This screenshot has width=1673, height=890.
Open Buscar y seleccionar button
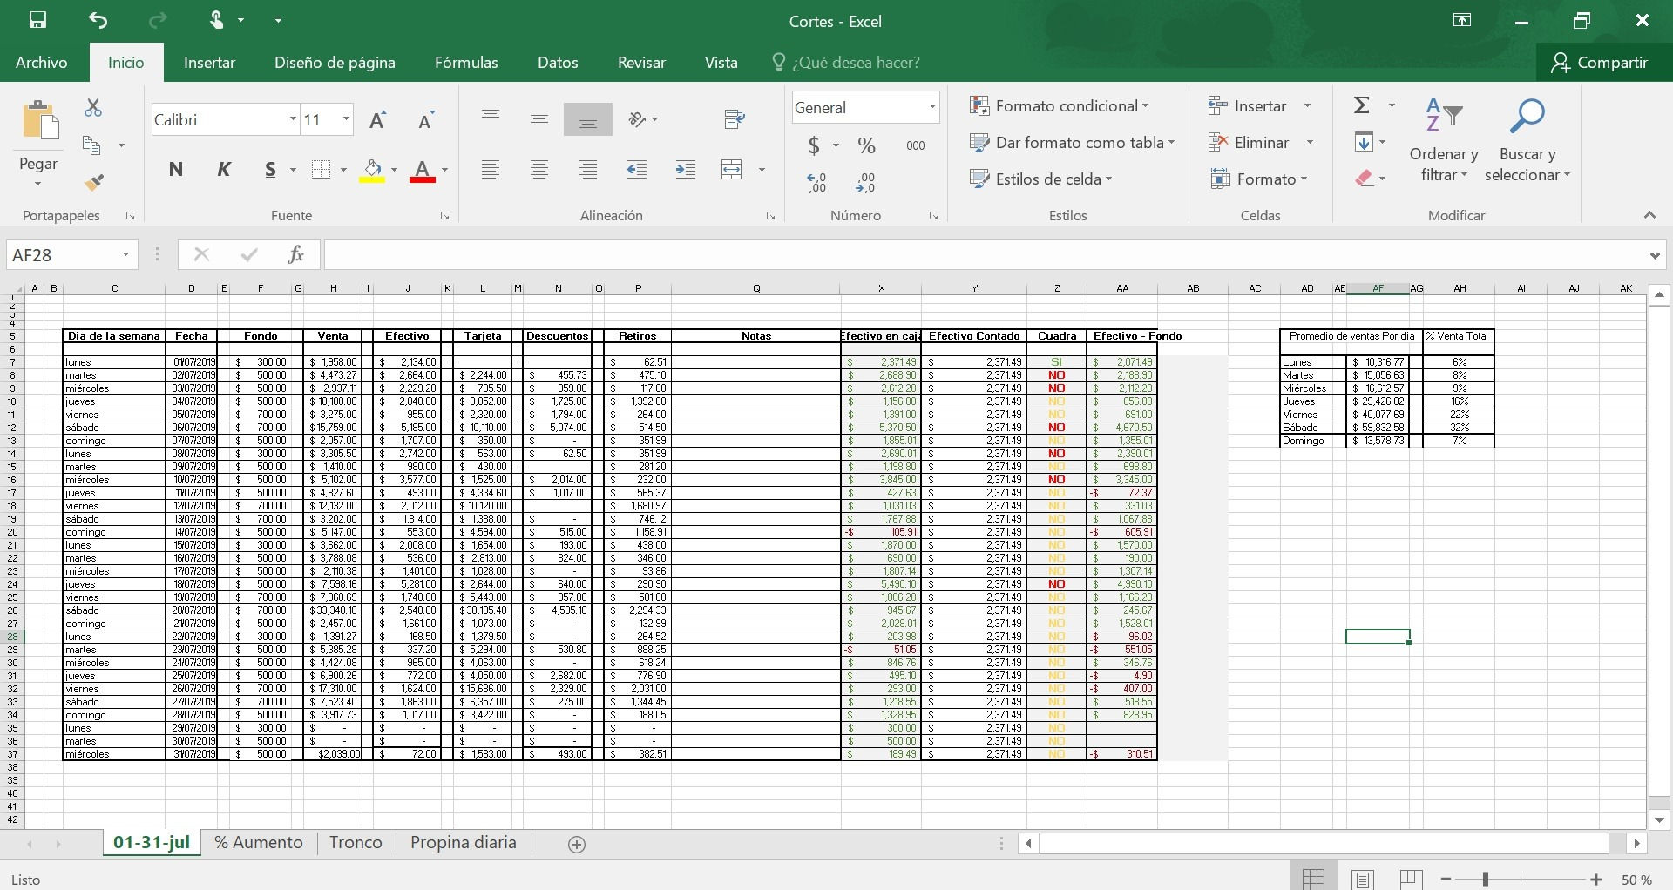coord(1527,141)
